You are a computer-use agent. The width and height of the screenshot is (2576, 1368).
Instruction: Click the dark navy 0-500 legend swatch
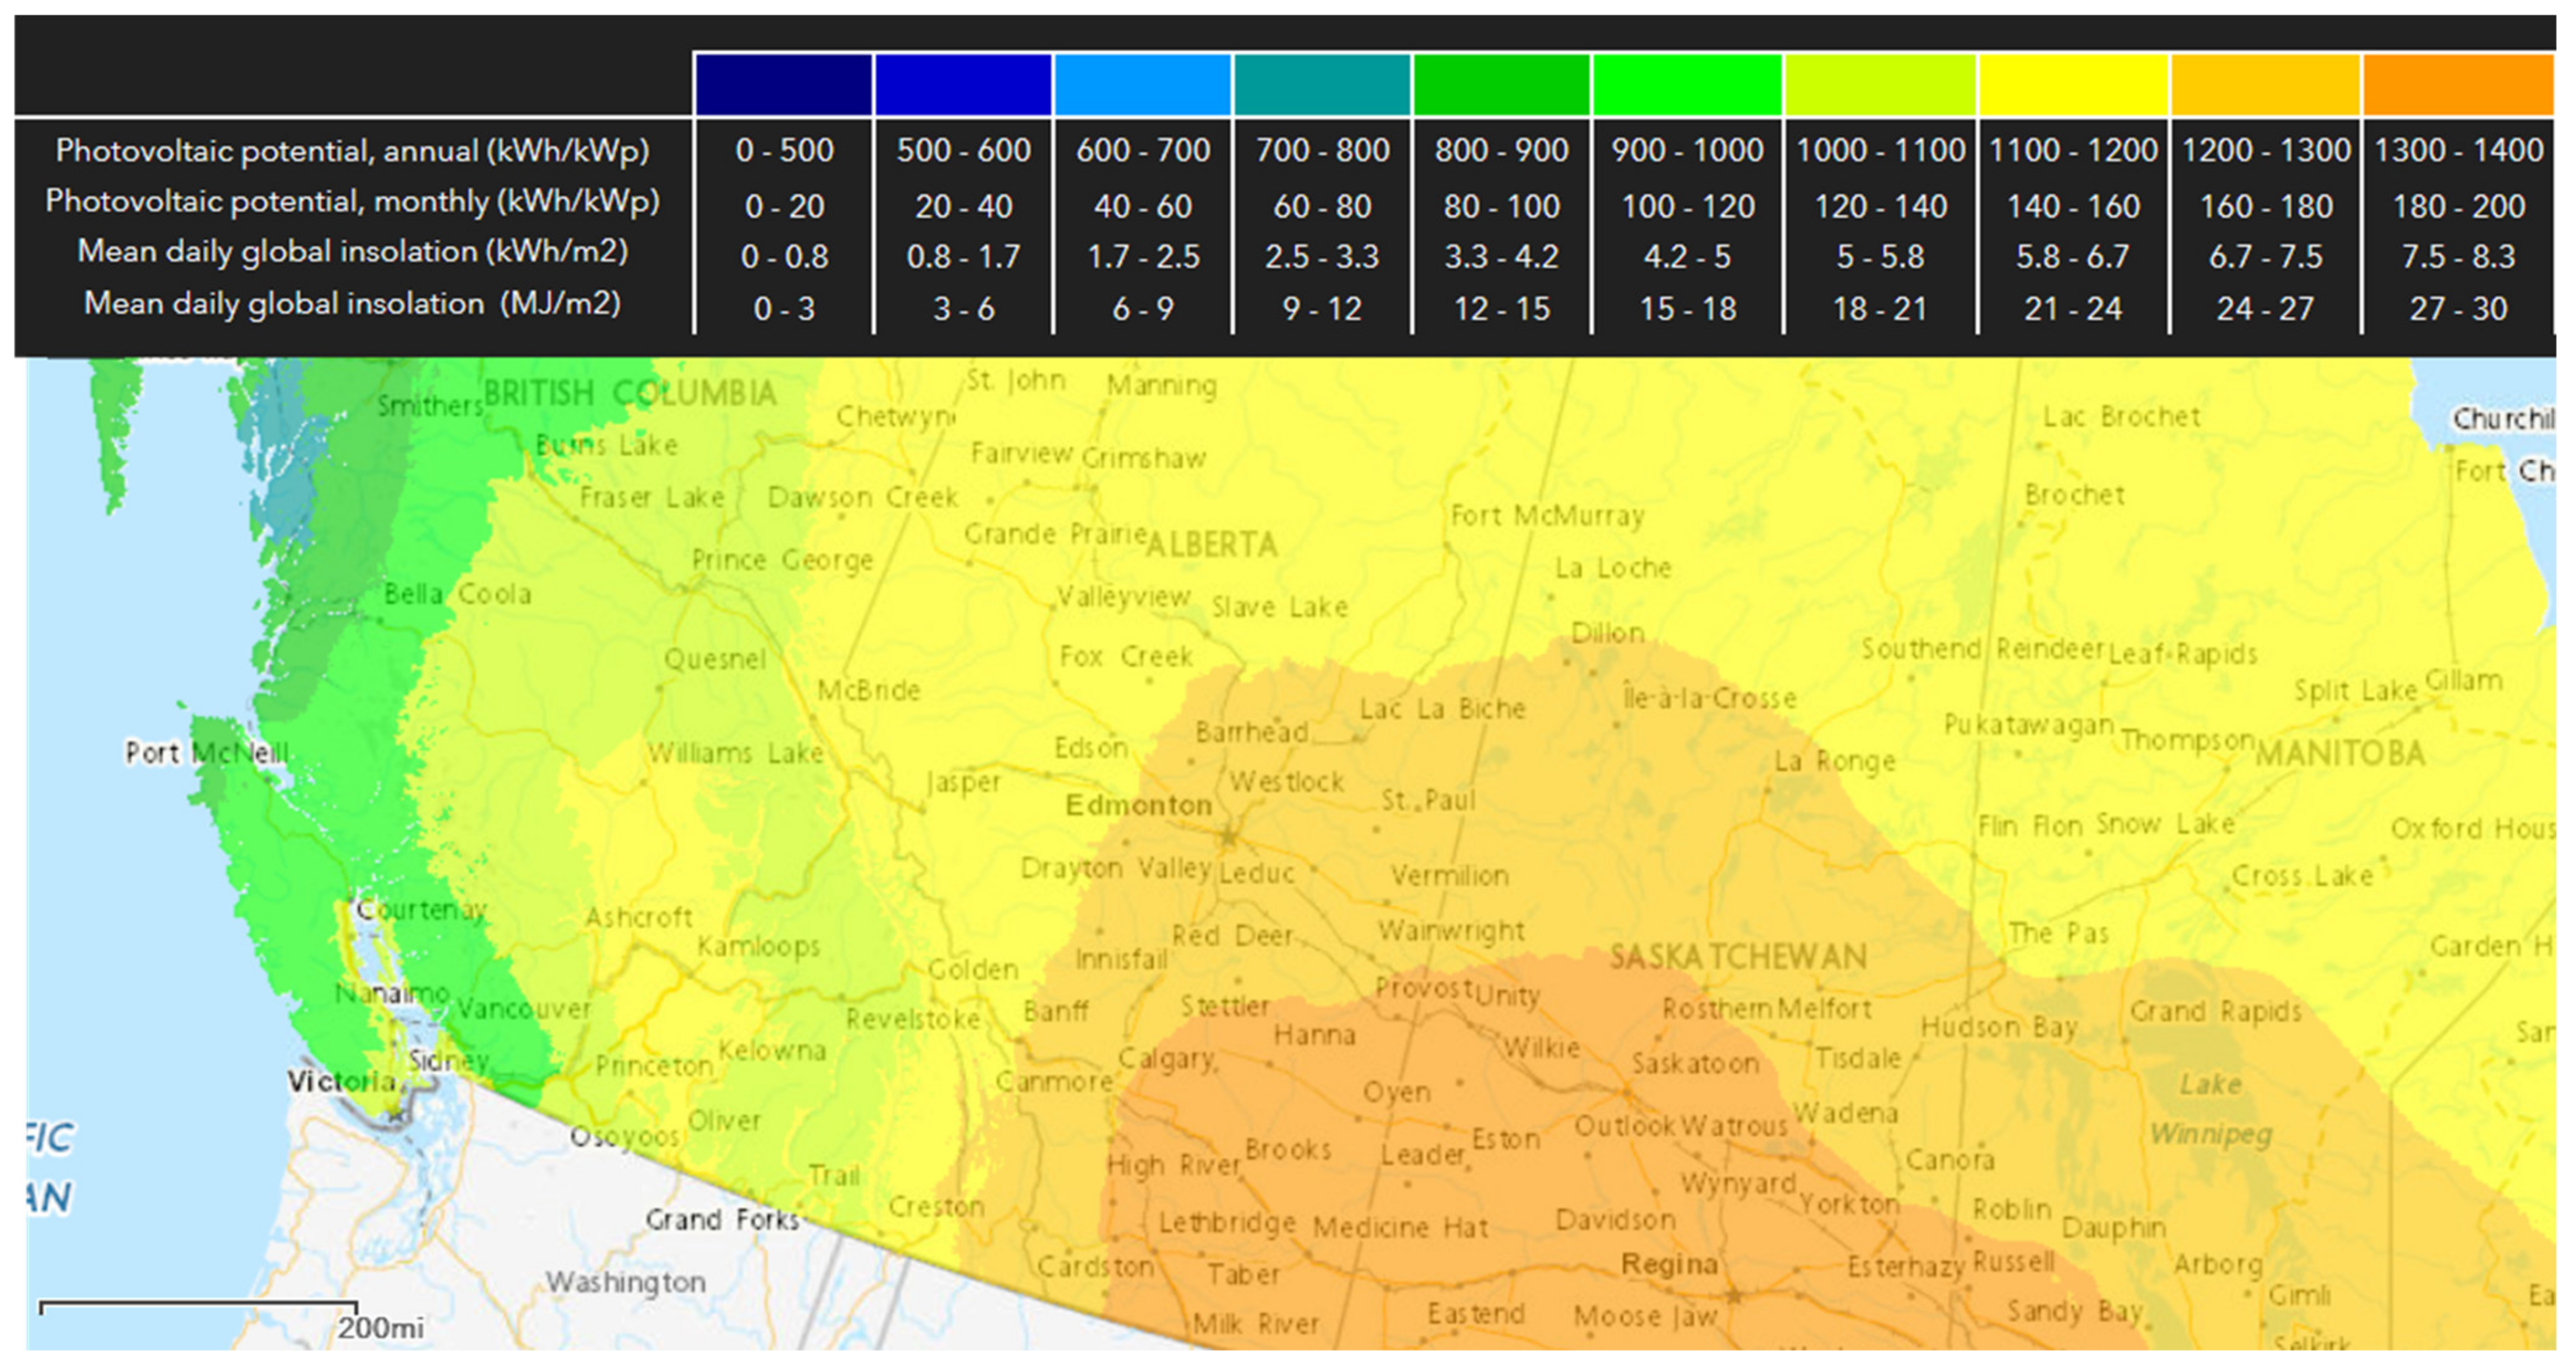coord(783,84)
